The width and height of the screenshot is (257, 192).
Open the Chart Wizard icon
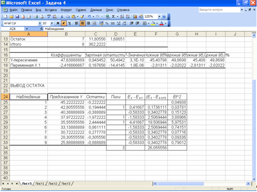[x=135, y=17]
